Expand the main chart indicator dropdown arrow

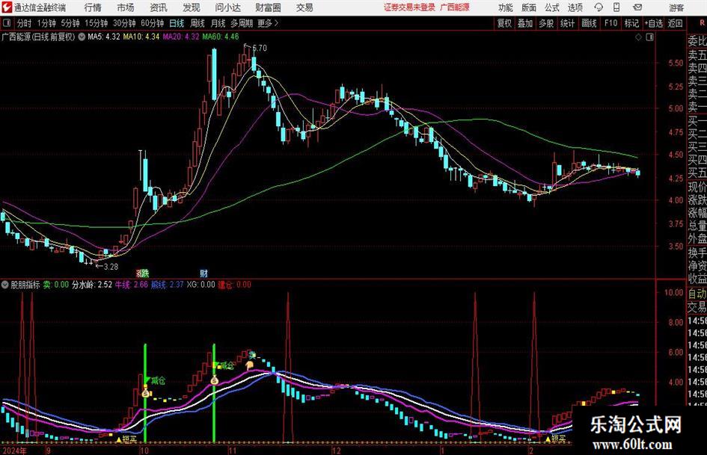tap(82, 37)
